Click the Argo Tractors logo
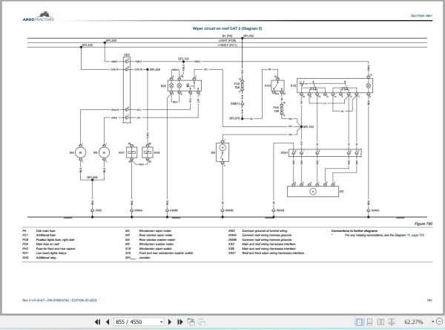Image resolution: width=445 pixels, height=330 pixels. 39,16
